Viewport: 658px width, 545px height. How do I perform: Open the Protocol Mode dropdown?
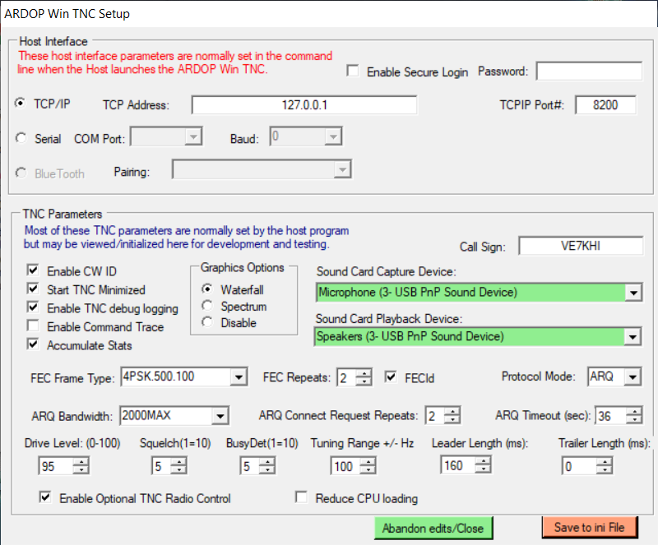point(632,377)
